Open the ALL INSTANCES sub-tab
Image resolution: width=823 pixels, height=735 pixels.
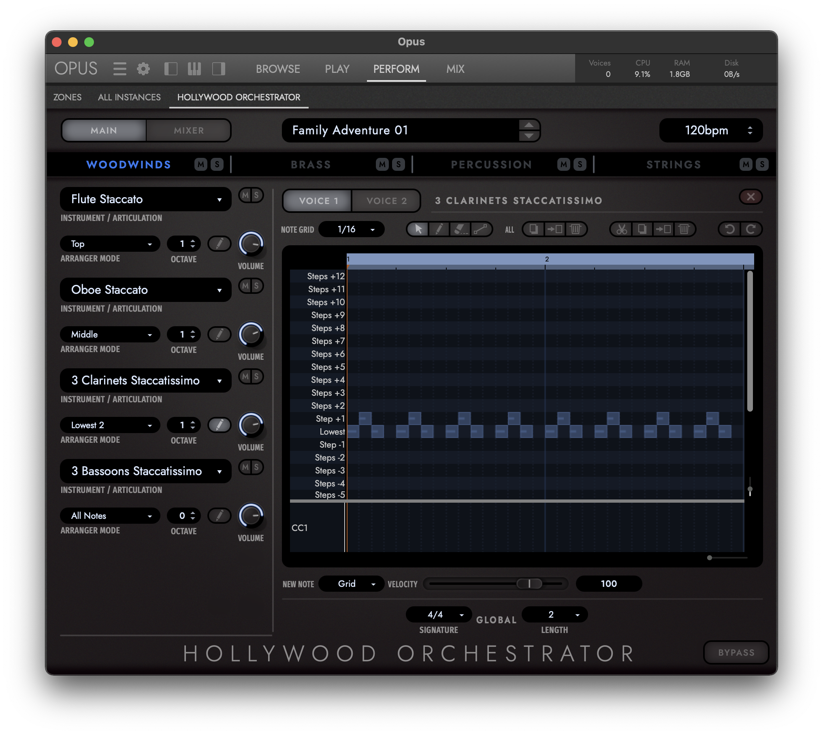pyautogui.click(x=129, y=97)
